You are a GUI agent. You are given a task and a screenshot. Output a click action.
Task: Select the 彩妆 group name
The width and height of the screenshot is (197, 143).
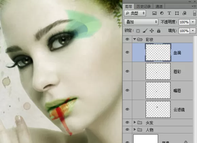149,40
